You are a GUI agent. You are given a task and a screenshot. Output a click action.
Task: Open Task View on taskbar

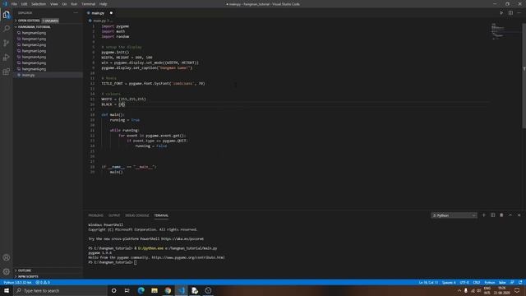click(x=127, y=290)
